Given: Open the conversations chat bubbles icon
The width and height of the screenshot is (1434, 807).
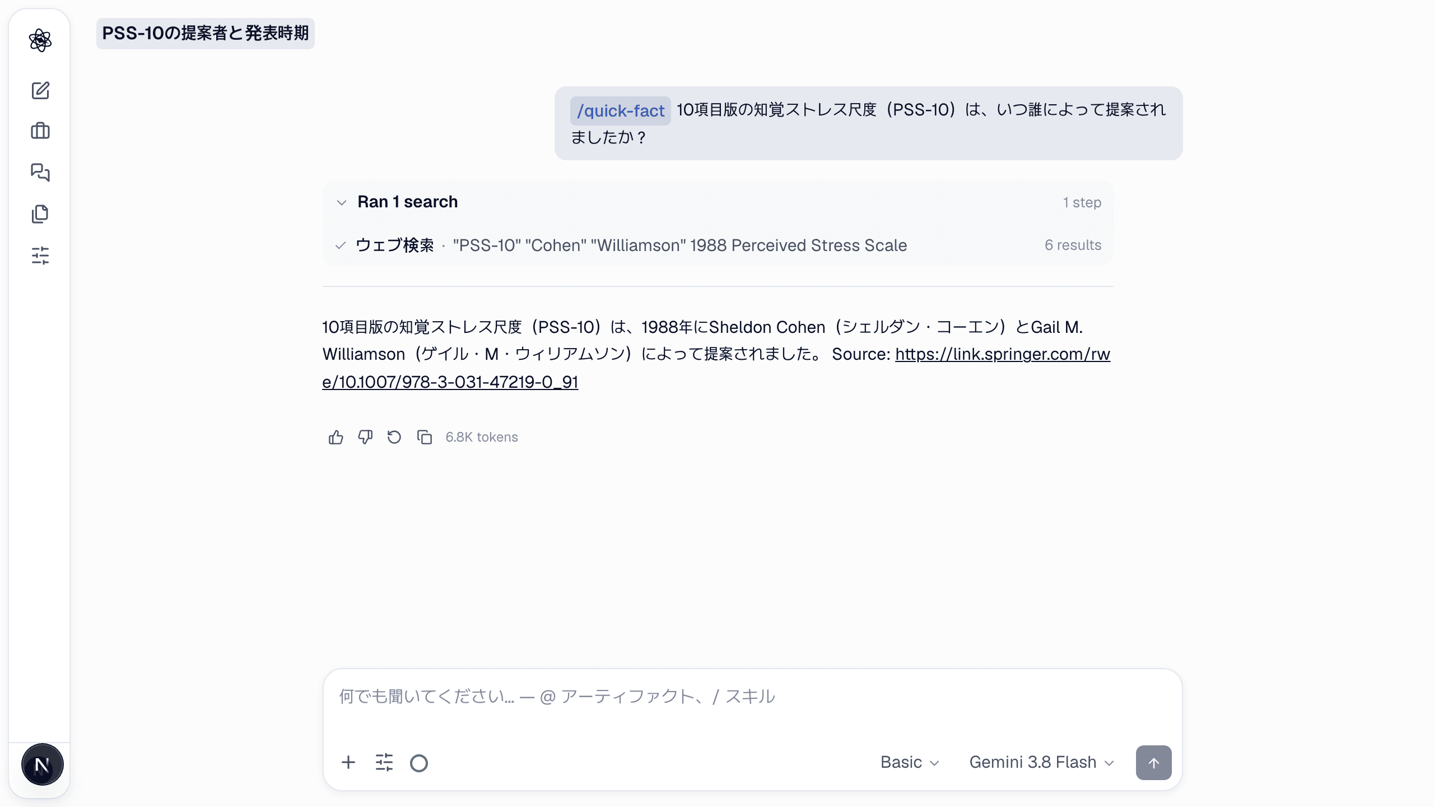Looking at the screenshot, I should 40,172.
